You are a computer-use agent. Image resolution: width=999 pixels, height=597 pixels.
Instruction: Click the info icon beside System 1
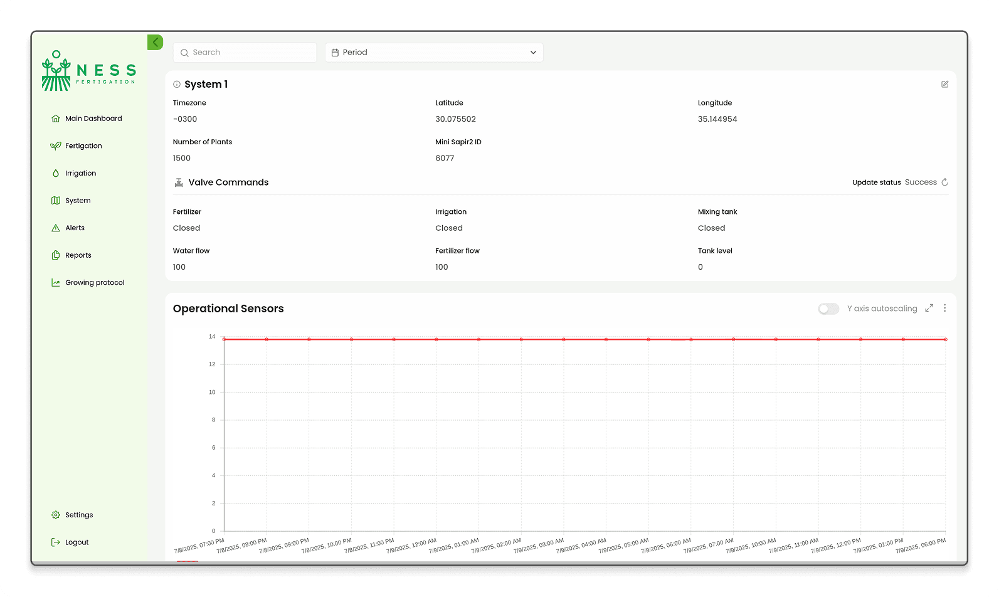tap(177, 84)
